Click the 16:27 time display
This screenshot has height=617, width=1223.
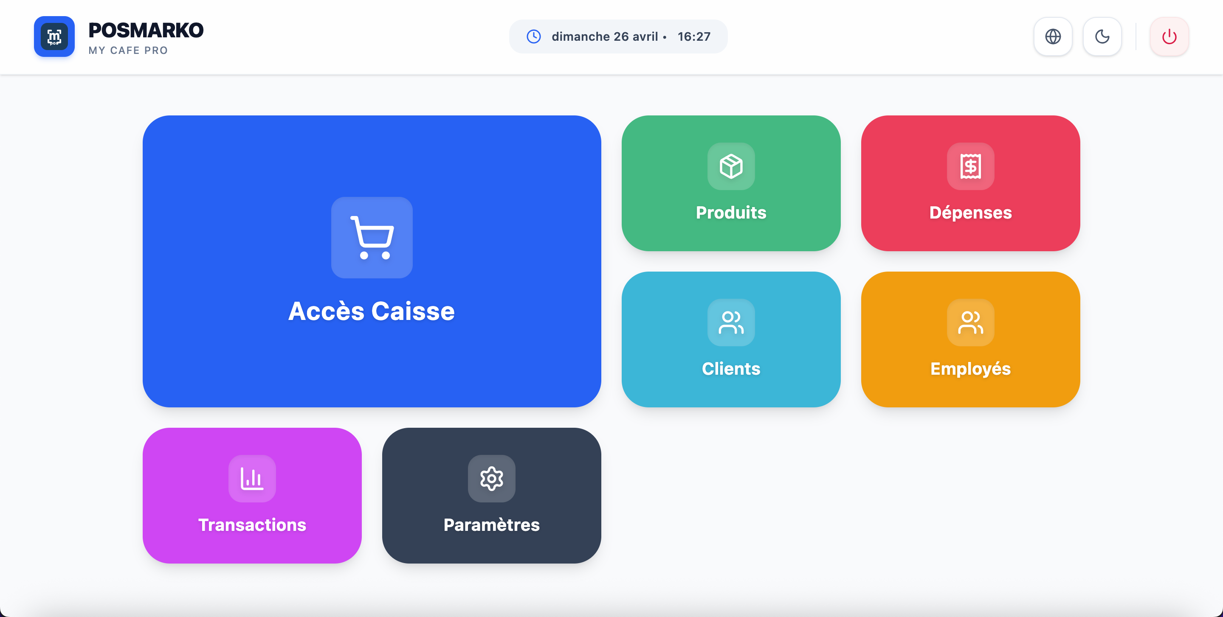coord(694,36)
